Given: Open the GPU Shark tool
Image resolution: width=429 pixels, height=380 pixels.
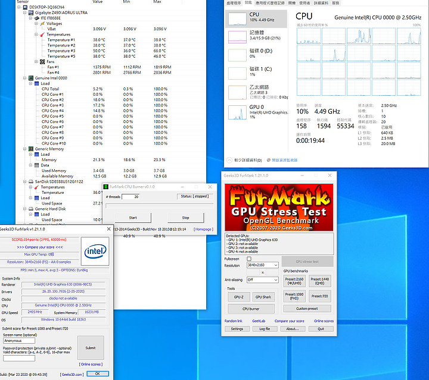Looking at the screenshot, I should pyautogui.click(x=263, y=297).
